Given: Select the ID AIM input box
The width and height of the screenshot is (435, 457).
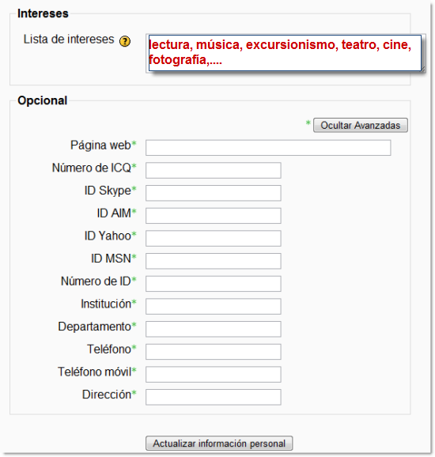Looking at the screenshot, I should [214, 216].
